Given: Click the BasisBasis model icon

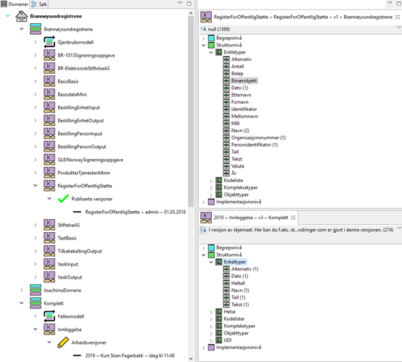Looking at the screenshot, I should [49, 81].
